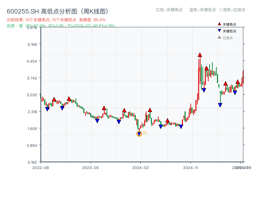Click the orange circled T1 marker on the chart

click(x=139, y=133)
